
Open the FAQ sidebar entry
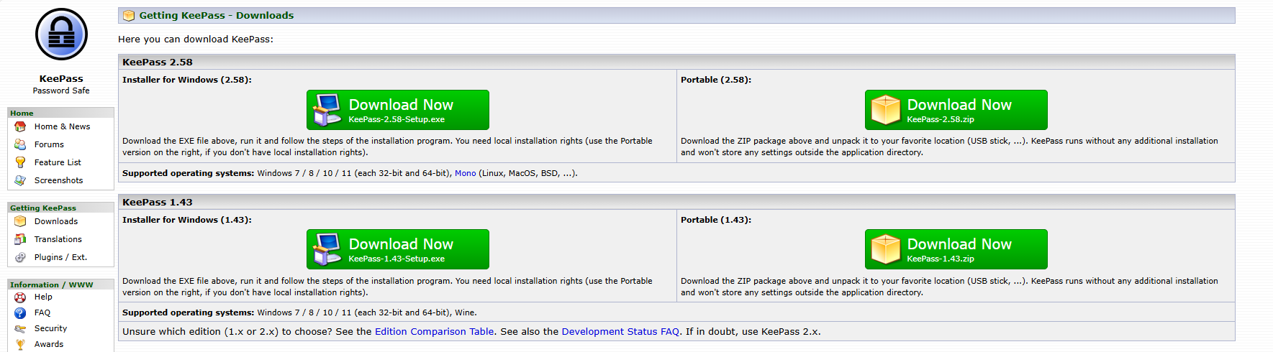coord(42,312)
